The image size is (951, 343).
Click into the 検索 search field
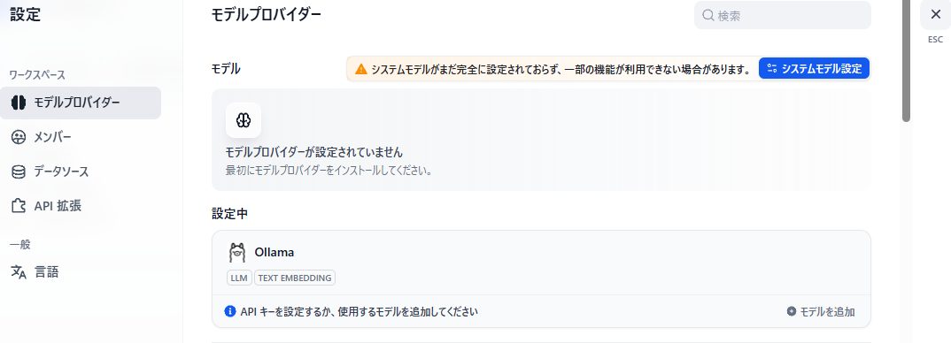point(783,15)
